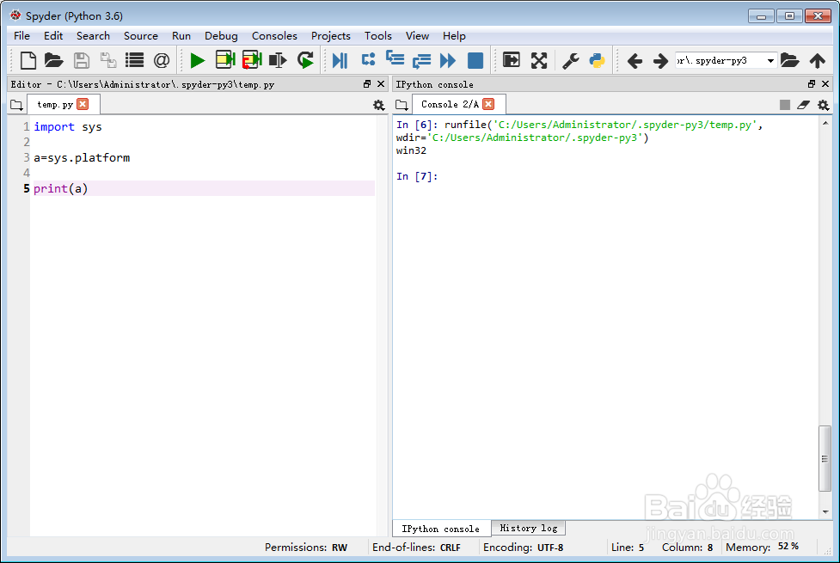Open Preferences with the wrench icon
Viewport: 840px width, 563px height.
[571, 60]
